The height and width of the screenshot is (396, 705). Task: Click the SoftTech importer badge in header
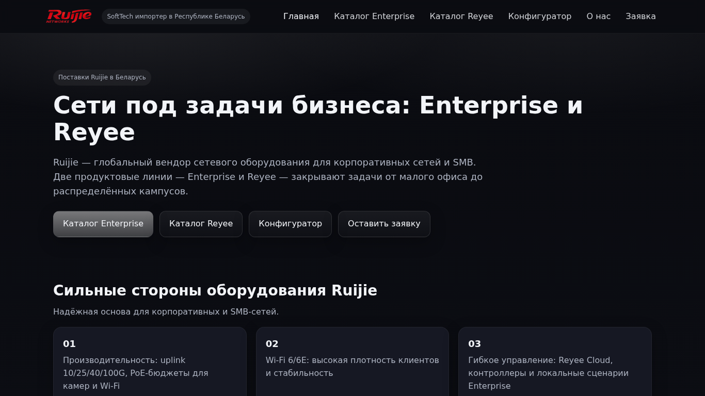176,16
